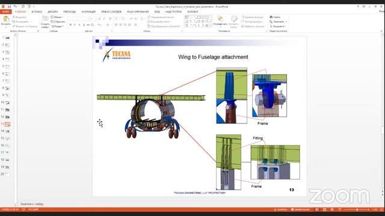Expand the shapes gallery More arrow
This screenshot has width=385, height=216.
(211, 25)
